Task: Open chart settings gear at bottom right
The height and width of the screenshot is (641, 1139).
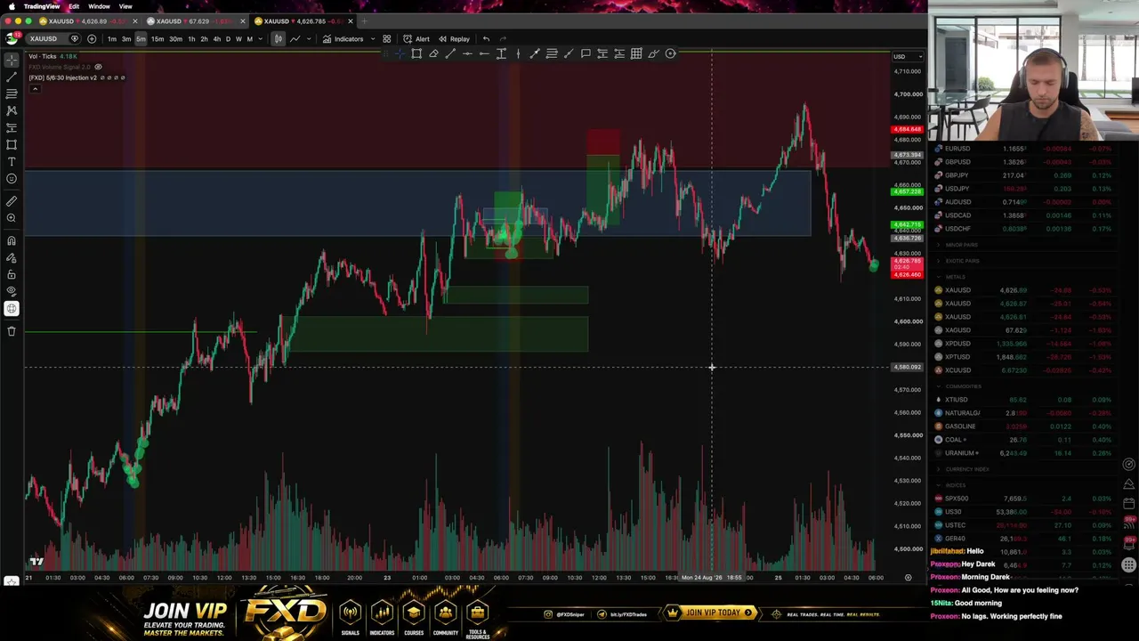Action: (908, 578)
